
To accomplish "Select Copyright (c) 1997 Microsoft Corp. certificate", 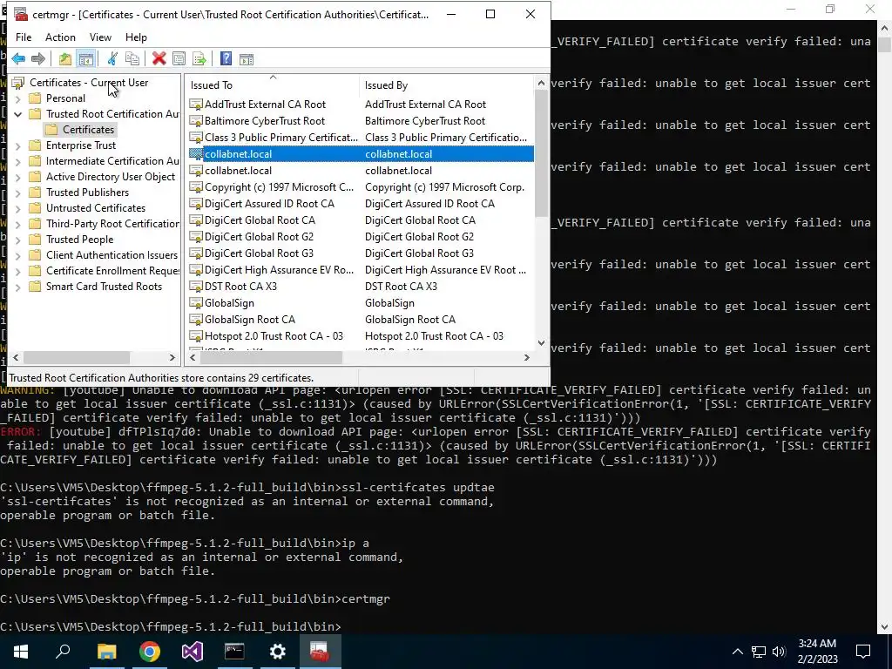I will (x=362, y=187).
